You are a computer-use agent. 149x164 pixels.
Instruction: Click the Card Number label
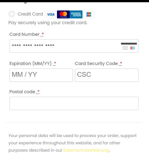coord(25,34)
